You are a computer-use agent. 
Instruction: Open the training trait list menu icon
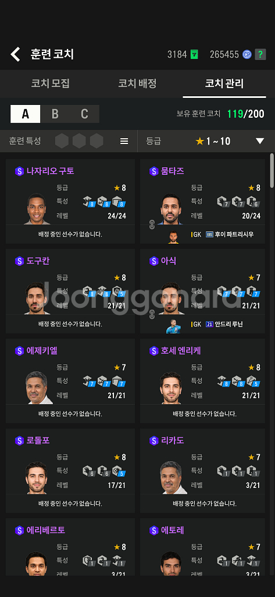pyautogui.click(x=124, y=141)
